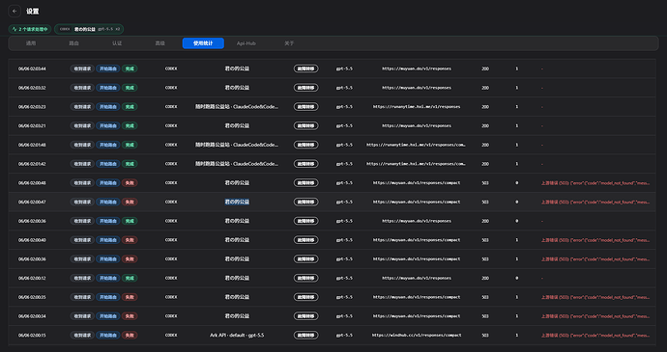This screenshot has height=352, width=667.
Task: Click timestamp 06/06 02:00:47
Action: pyautogui.click(x=32, y=203)
